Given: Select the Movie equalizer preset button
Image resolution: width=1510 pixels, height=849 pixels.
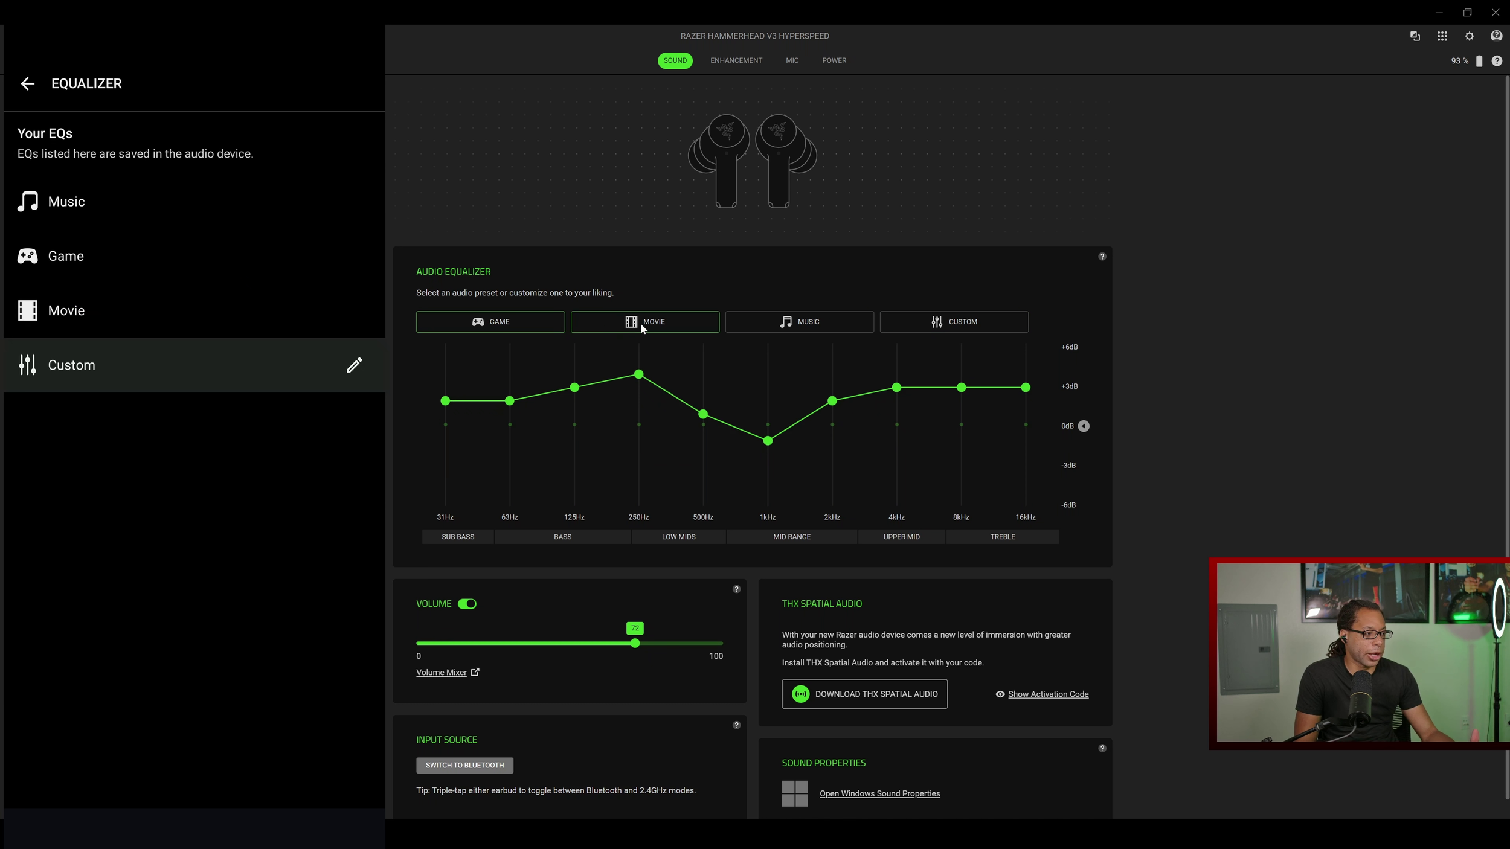Looking at the screenshot, I should click(x=645, y=322).
